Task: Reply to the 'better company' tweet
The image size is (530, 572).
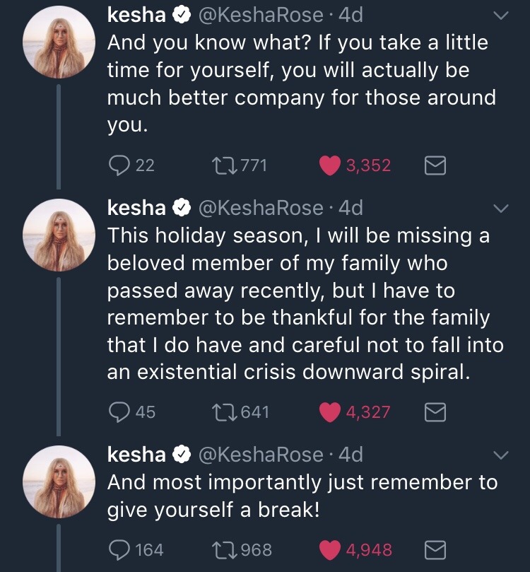Action: pos(118,165)
